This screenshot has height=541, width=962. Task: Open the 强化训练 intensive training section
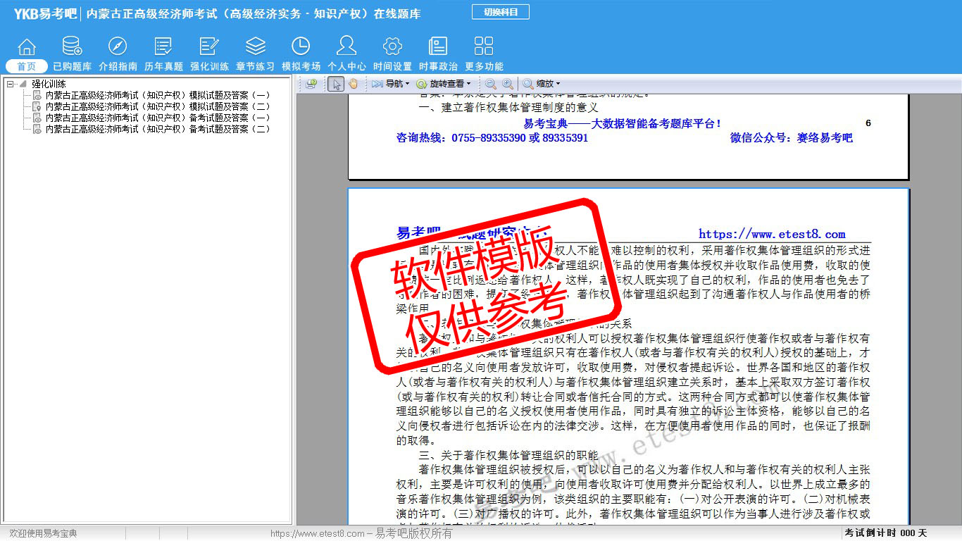[209, 56]
